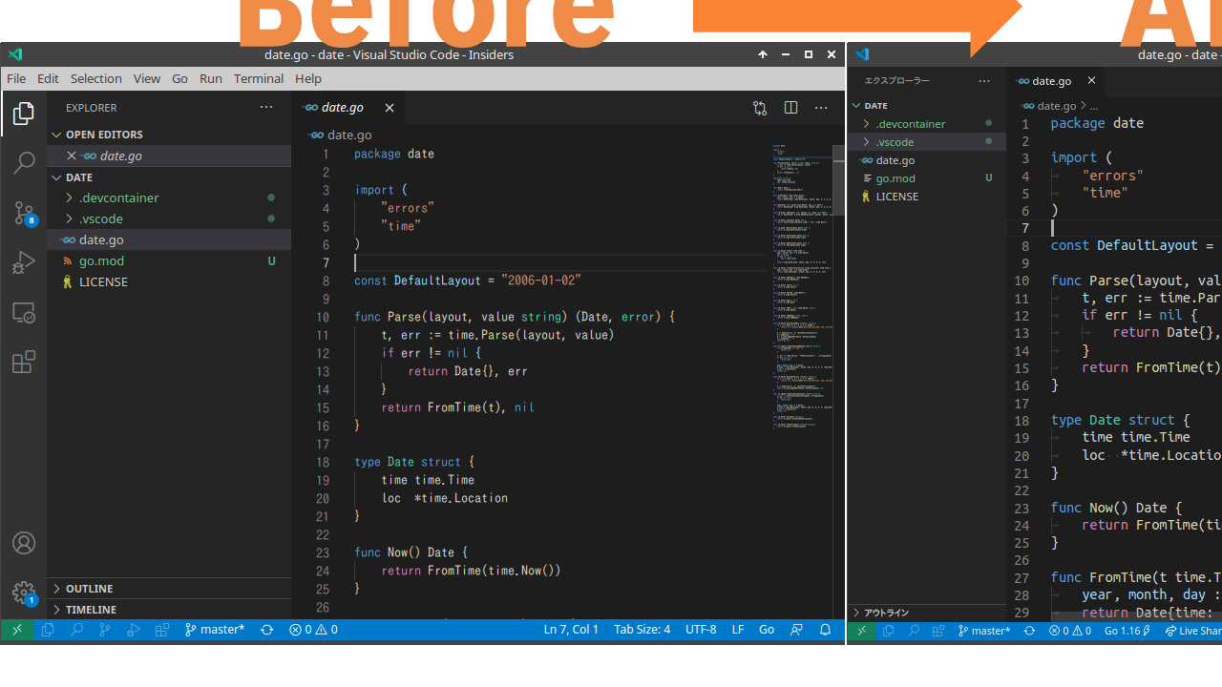The height and width of the screenshot is (687, 1222).
Task: Click debug icon in left status bar
Action: (x=134, y=630)
